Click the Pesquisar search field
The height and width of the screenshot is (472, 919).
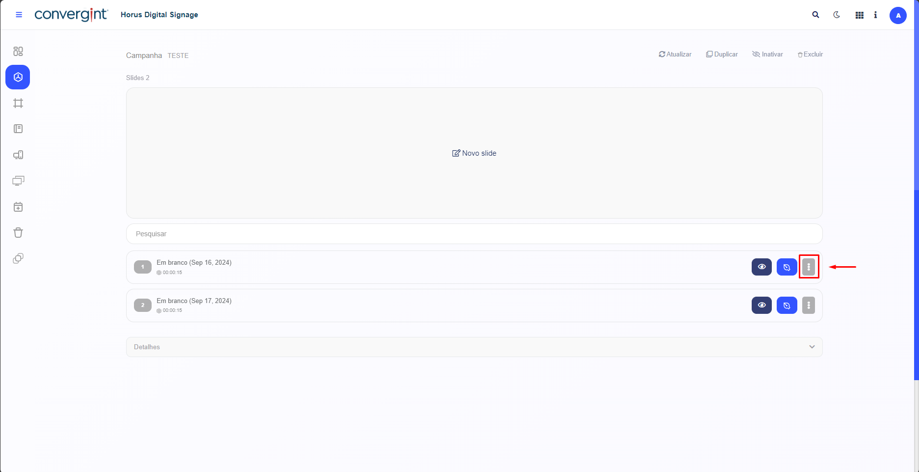coord(474,234)
